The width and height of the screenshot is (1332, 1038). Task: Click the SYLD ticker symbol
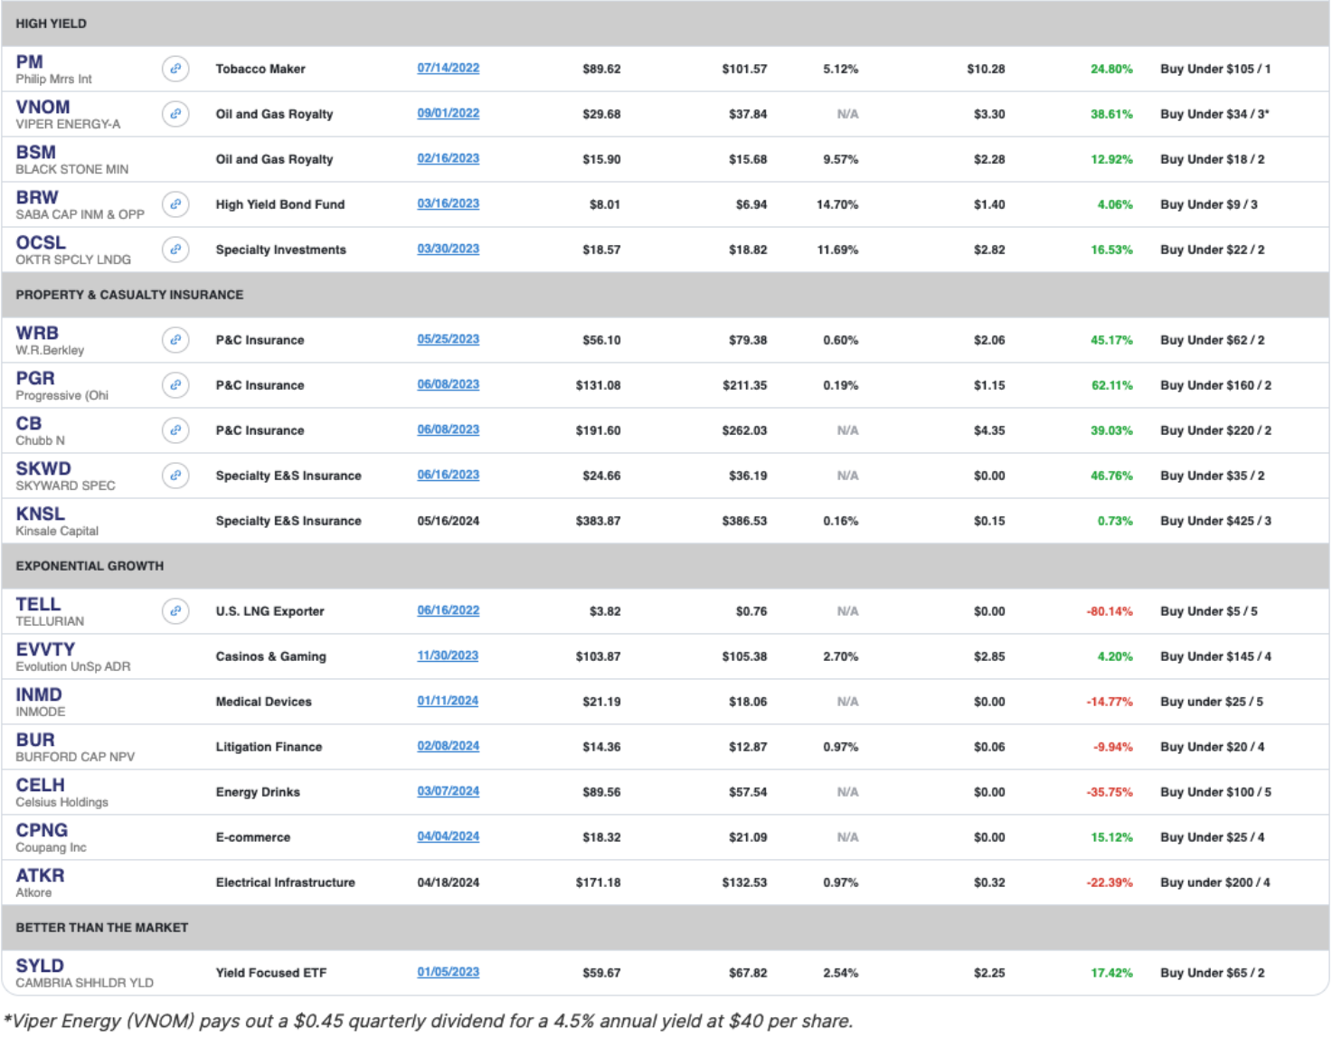click(x=40, y=966)
